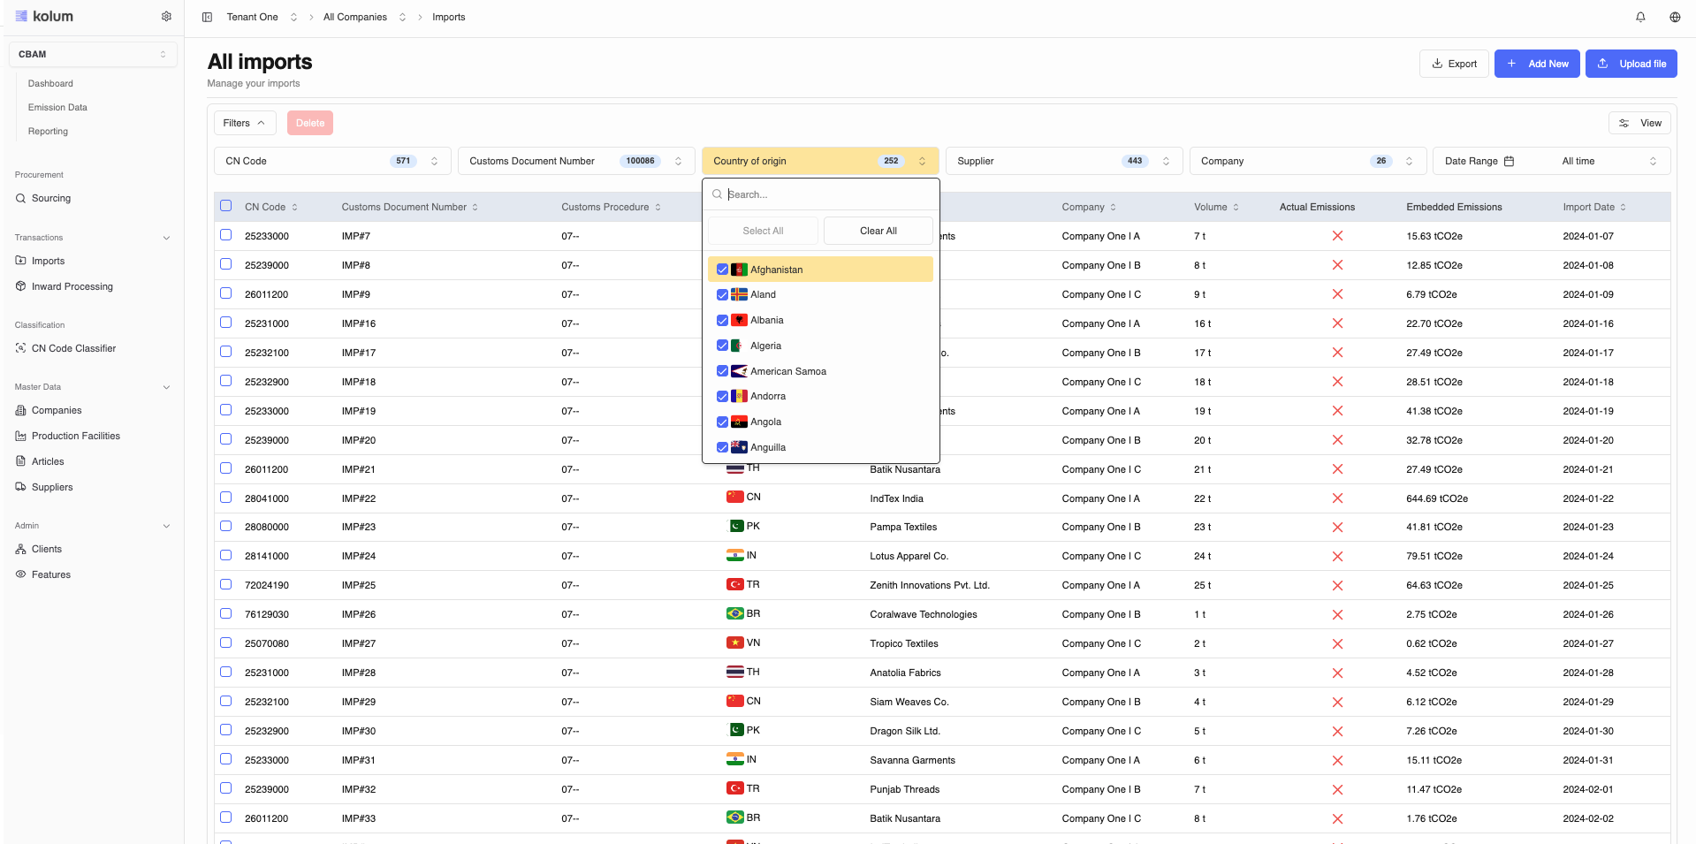Click red X for IMP#22 actual emissions
1696x844 pixels.
coord(1337,498)
